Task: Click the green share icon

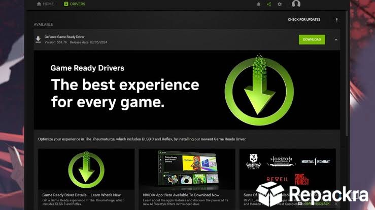Action: [269, 4]
